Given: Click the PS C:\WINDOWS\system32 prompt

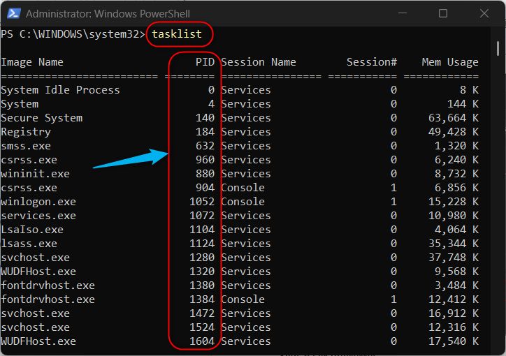Looking at the screenshot, I should click(x=73, y=34).
